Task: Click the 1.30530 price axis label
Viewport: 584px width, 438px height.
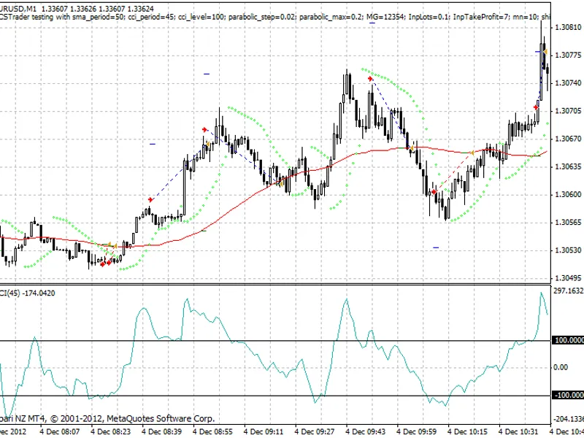Action: click(568, 250)
